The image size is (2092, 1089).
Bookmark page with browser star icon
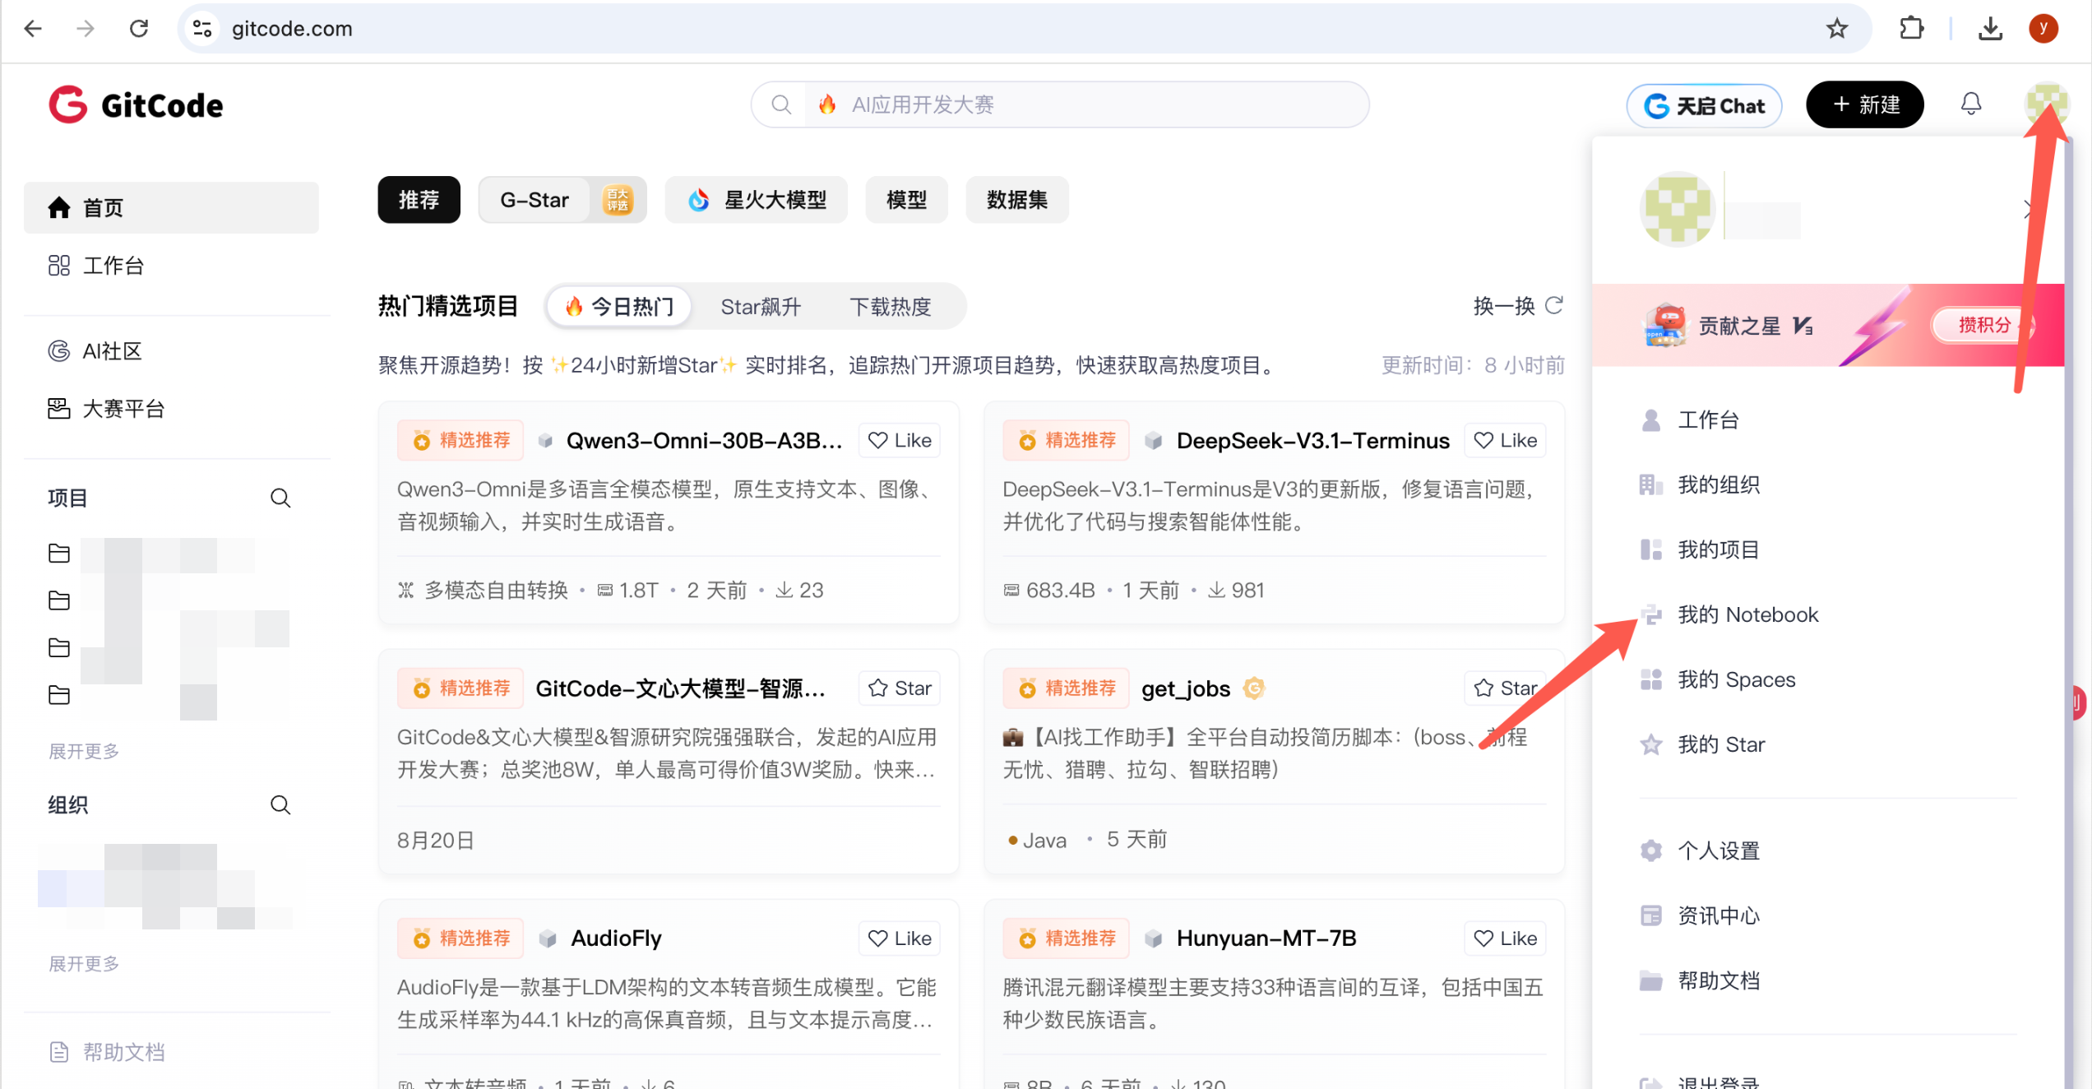pyautogui.click(x=1836, y=29)
